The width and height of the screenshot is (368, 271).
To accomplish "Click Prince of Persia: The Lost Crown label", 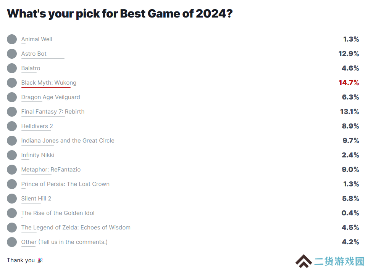I will coord(65,184).
